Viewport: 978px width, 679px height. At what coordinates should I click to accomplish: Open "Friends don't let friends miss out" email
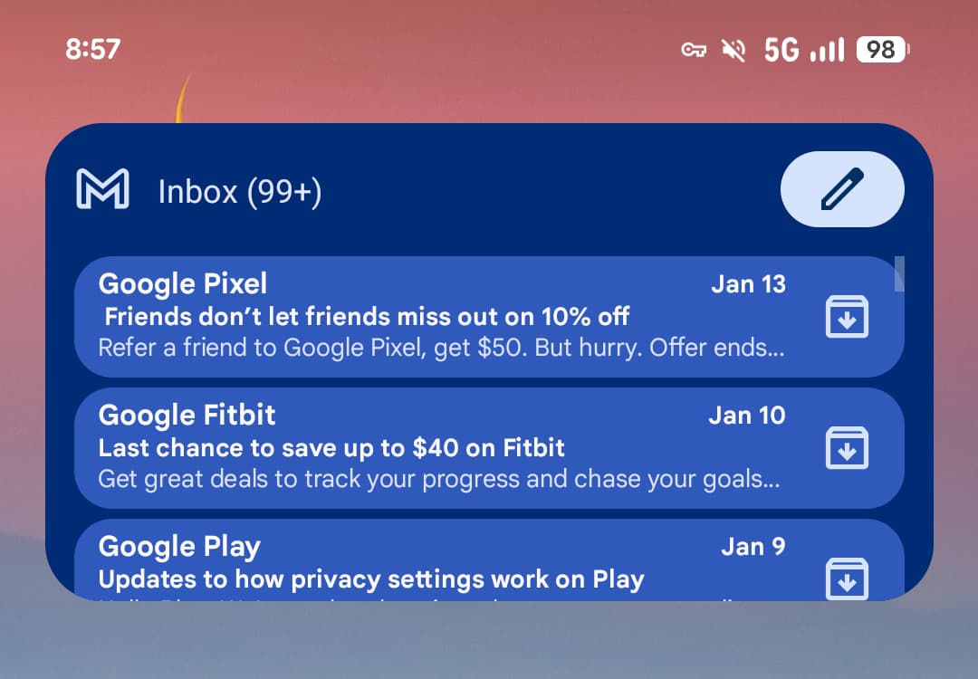tap(367, 317)
